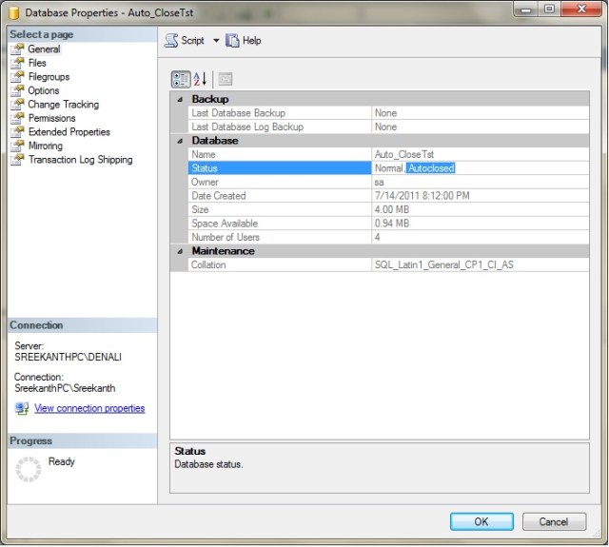Sort properties alphabetically icon
This screenshot has height=547, width=609.
point(200,79)
